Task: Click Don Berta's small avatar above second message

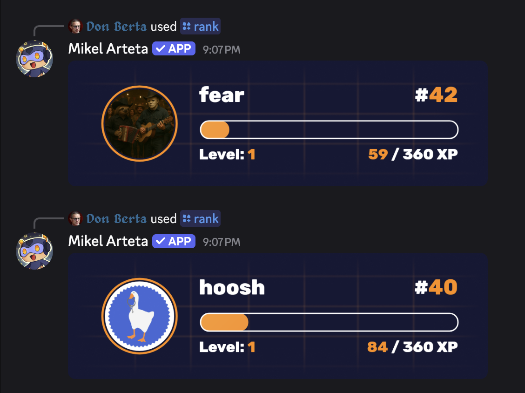Action: click(x=75, y=218)
